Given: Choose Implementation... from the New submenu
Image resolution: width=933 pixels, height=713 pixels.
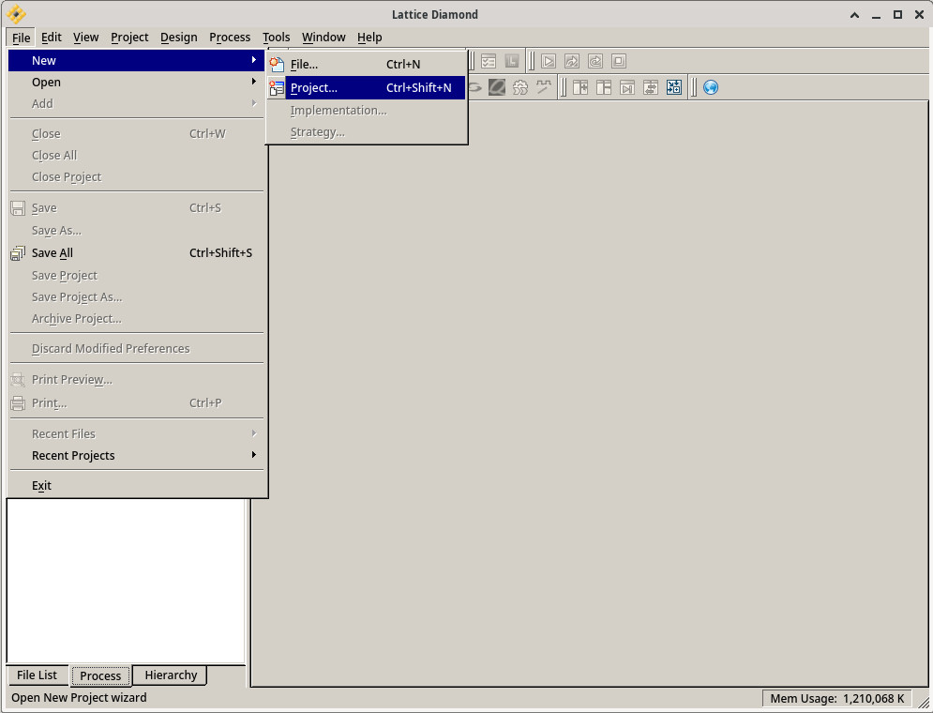Looking at the screenshot, I should coord(366,111).
